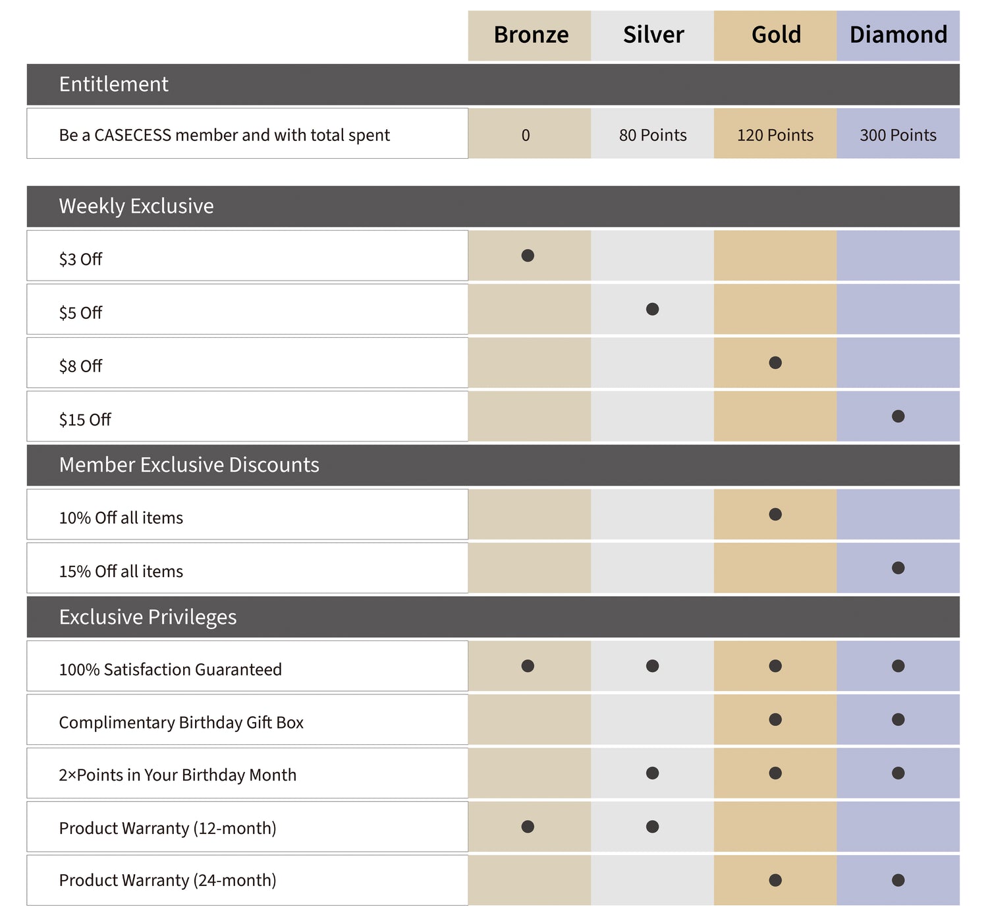The width and height of the screenshot is (988, 915).
Task: Click the Diamond dot in $15 Off row
Action: (x=898, y=416)
